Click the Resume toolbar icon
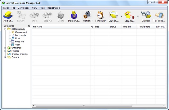This screenshot has width=169, height=110. pos(21,15)
